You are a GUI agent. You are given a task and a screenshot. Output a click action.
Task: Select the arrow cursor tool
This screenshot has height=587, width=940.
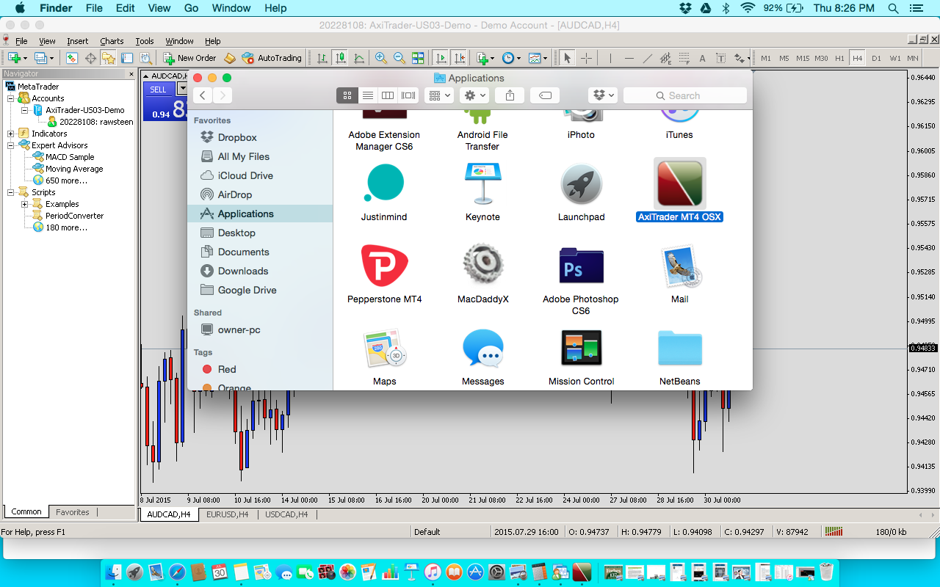coord(567,58)
